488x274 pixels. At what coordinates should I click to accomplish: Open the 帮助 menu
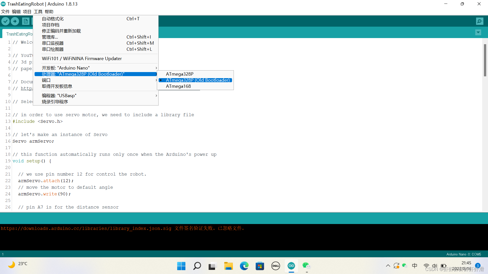click(49, 12)
